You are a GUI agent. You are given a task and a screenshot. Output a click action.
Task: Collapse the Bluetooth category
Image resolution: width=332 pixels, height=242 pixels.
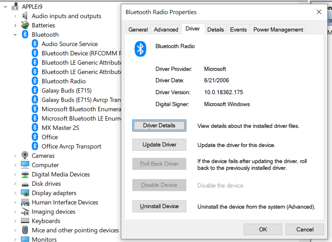click(x=15, y=35)
